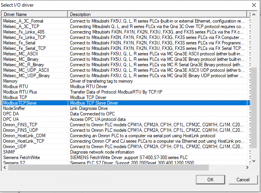261x193 pixels.
Task: Sort by Description column header
Action: click(157, 14)
